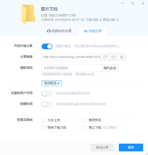Viewport: 148px width, 155px height.
Task: Maximize the share dialog window
Action: coord(133,3)
